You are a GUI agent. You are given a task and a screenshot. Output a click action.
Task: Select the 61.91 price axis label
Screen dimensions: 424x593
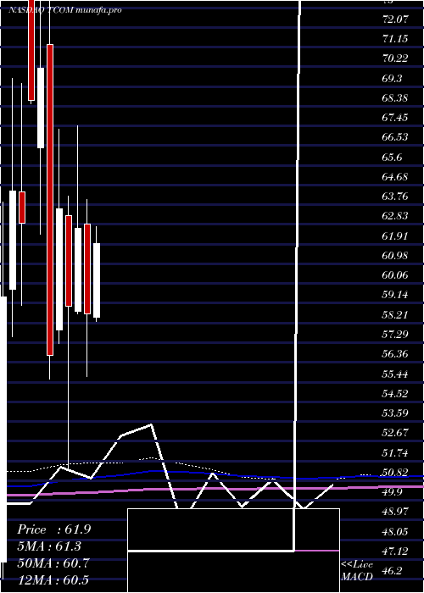click(395, 236)
